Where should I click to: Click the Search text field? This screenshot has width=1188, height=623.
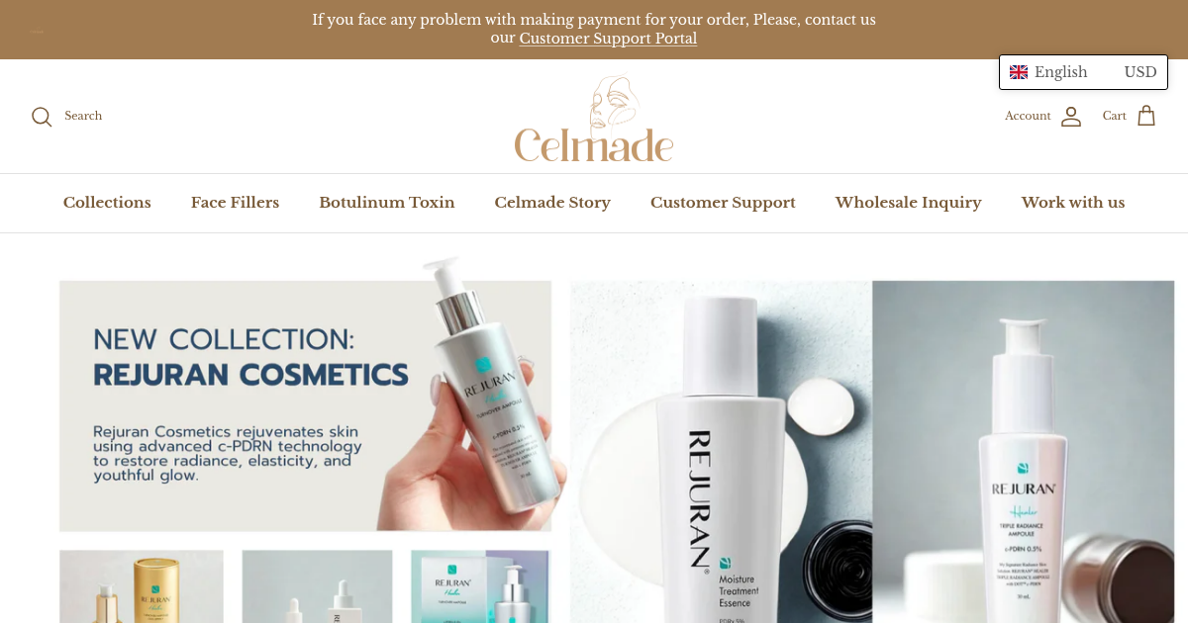click(83, 116)
